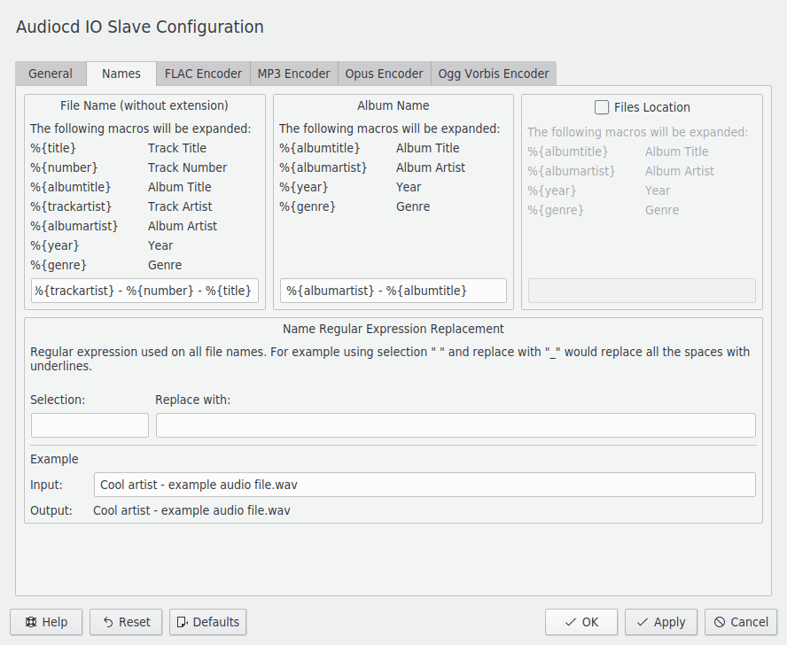Click the example Input text field
The height and width of the screenshot is (645, 787).
424,485
